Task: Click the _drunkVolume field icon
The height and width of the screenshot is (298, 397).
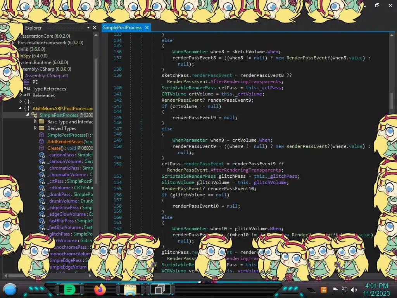Action: click(x=42, y=201)
